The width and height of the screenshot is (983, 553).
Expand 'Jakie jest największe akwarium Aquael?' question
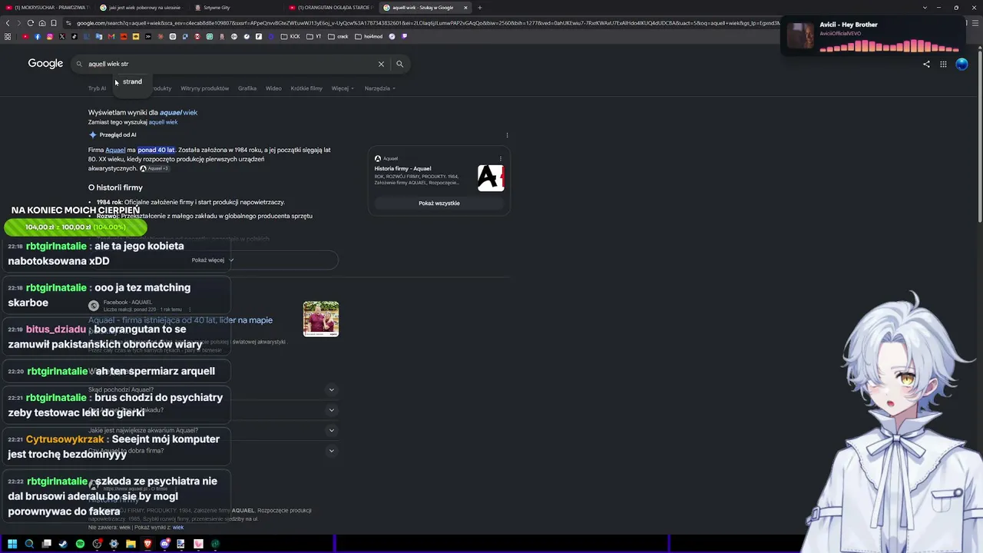tap(213, 430)
